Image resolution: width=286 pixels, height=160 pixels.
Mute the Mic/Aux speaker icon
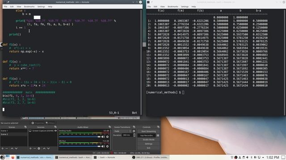point(103,146)
